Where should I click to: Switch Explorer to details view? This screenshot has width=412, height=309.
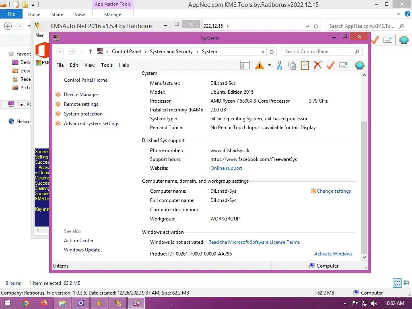[x=397, y=283]
